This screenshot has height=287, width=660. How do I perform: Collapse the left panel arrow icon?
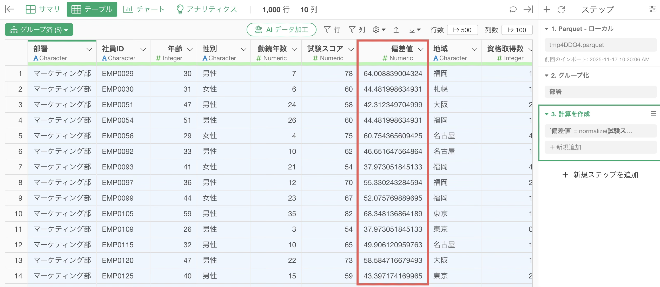click(10, 9)
